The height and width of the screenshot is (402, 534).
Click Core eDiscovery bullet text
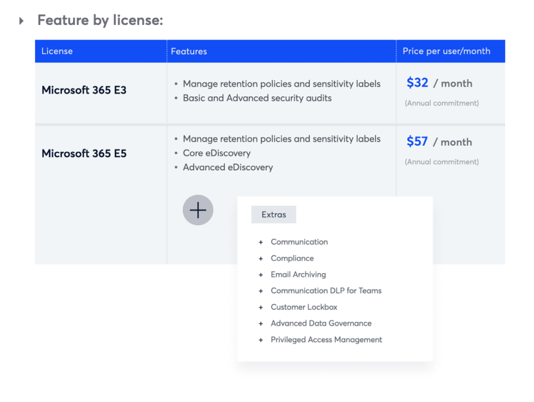pyautogui.click(x=216, y=153)
